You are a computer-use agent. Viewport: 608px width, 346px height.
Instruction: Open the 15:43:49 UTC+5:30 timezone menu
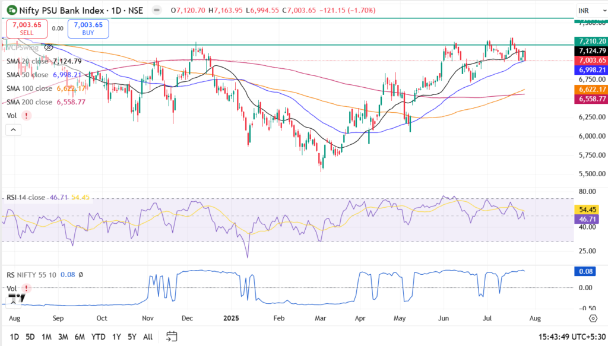coord(572,337)
